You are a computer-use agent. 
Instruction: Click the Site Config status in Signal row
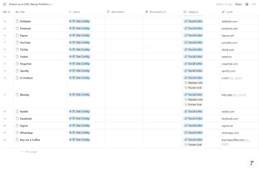pyautogui.click(x=80, y=126)
